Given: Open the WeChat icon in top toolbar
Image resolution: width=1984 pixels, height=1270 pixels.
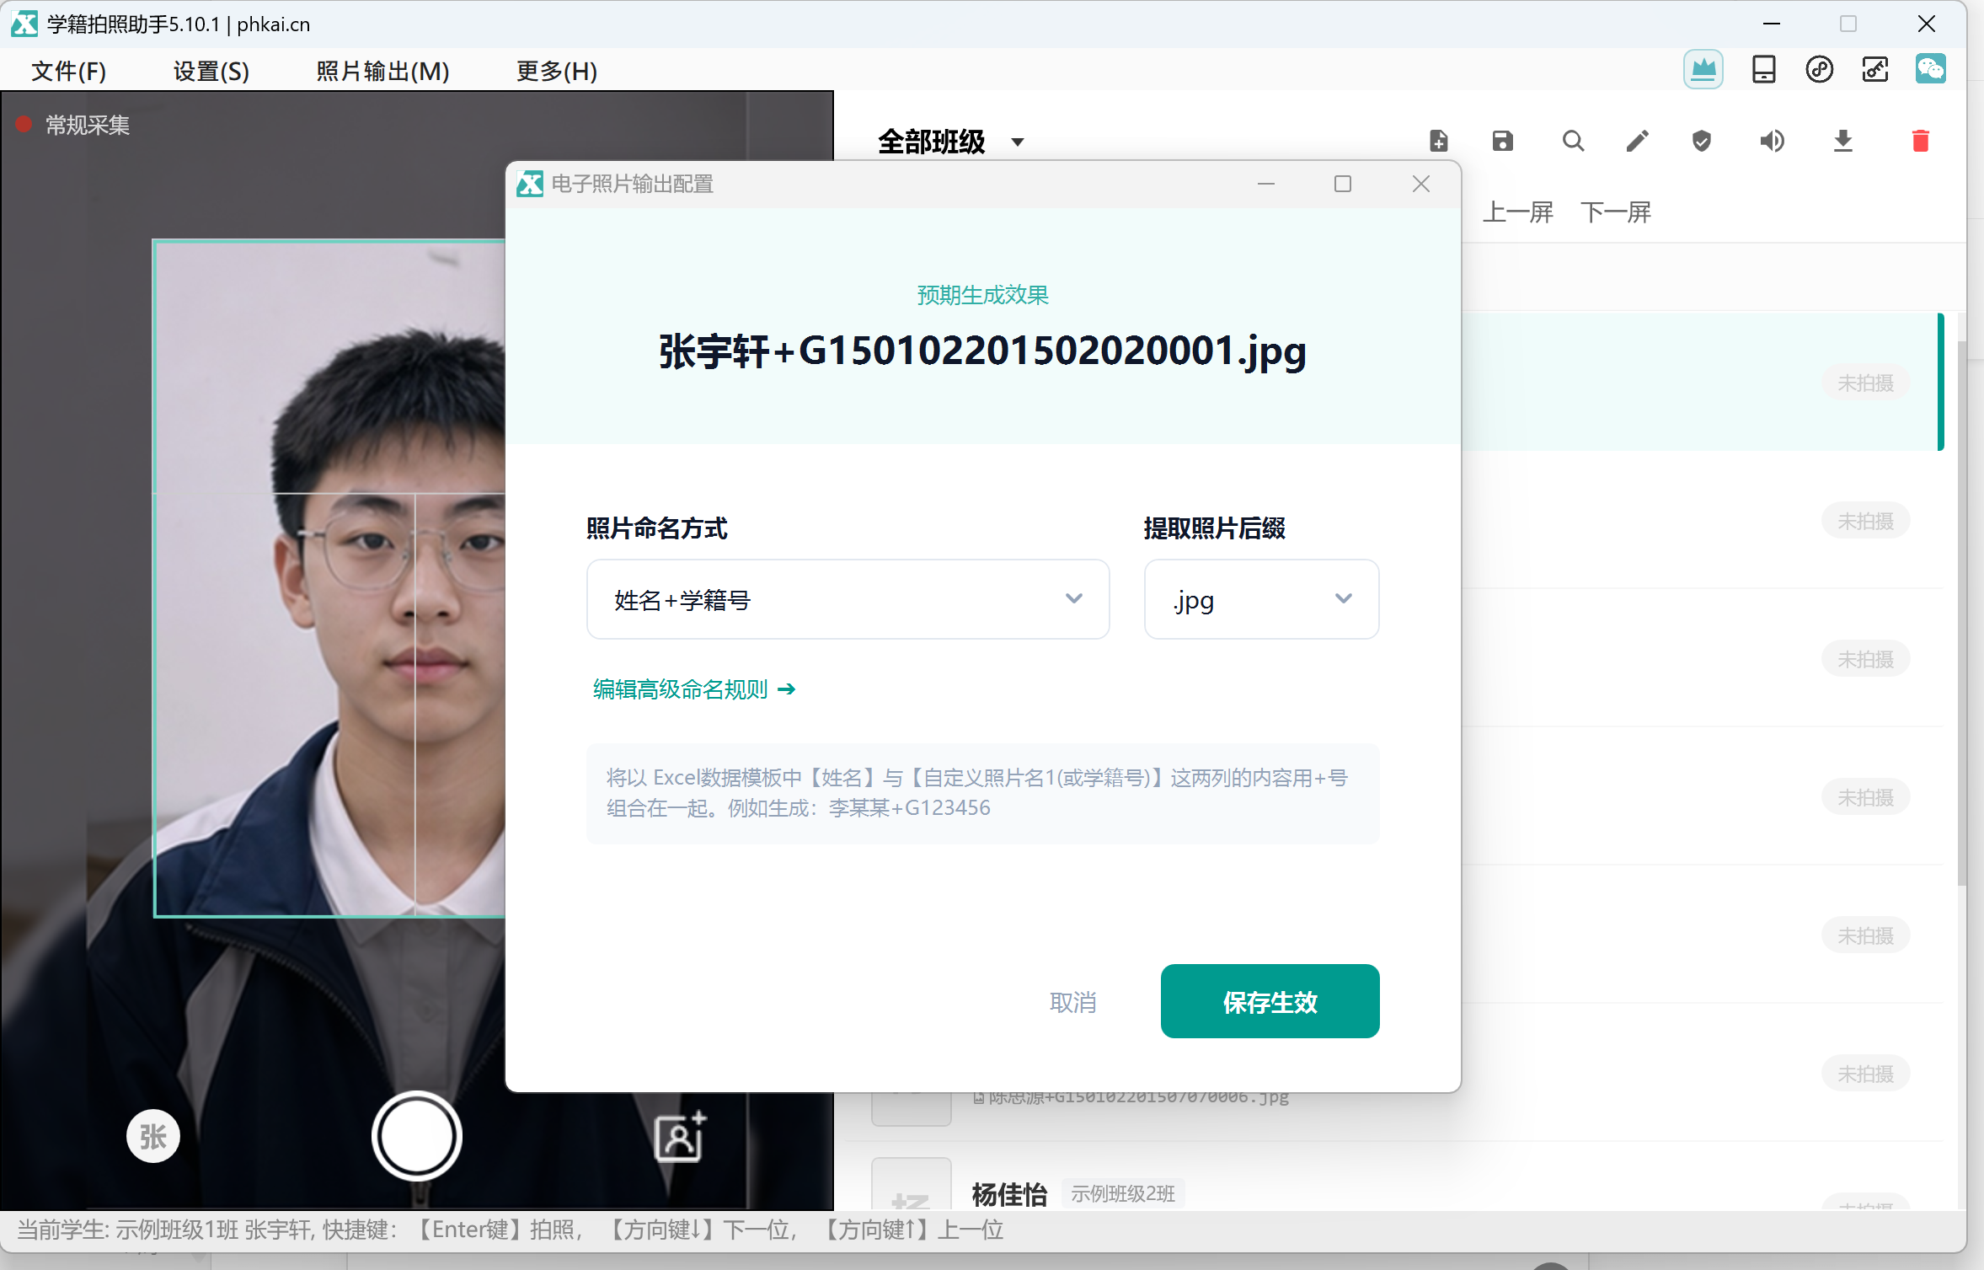Looking at the screenshot, I should (1930, 69).
